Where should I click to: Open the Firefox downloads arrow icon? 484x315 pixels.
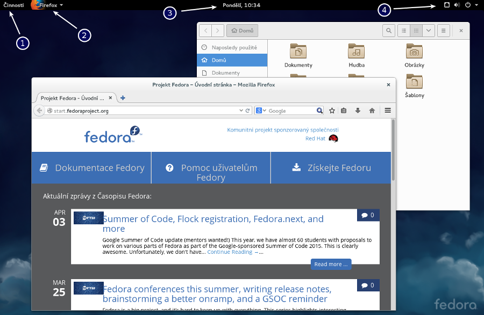358,111
